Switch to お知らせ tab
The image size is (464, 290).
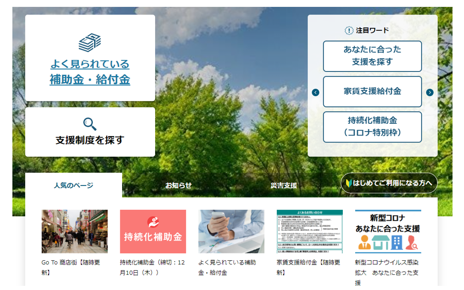click(179, 186)
